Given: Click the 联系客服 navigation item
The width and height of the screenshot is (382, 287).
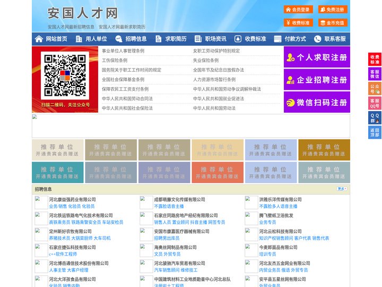Looking at the screenshot, I should pos(335,39).
